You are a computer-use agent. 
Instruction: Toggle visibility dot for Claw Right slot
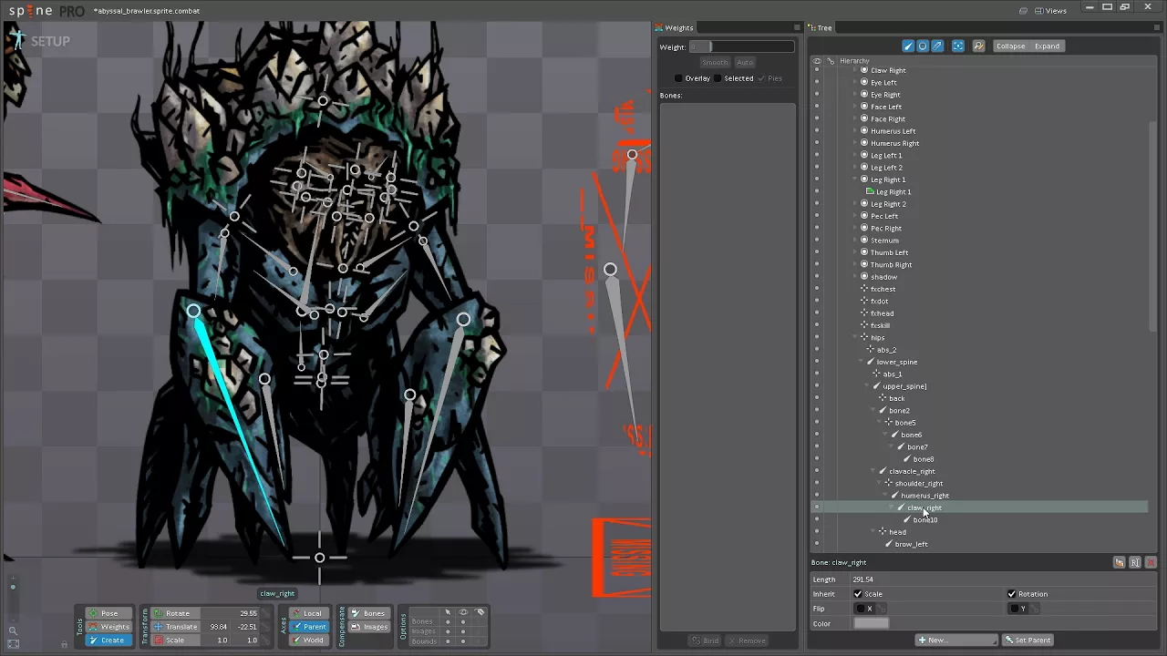click(x=816, y=70)
